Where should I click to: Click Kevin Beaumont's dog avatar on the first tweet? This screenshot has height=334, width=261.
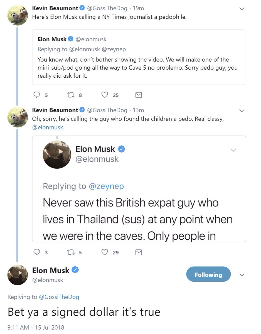pos(17,15)
